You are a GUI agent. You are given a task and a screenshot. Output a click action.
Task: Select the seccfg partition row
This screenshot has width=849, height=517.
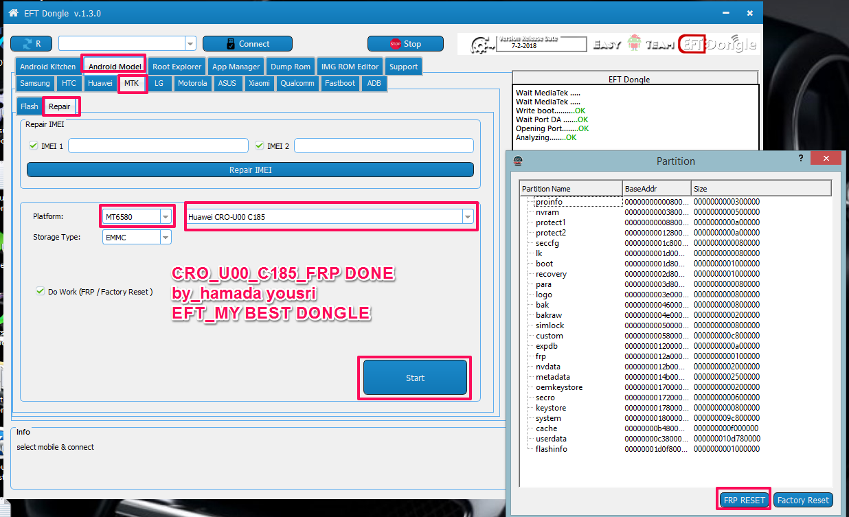(675, 243)
